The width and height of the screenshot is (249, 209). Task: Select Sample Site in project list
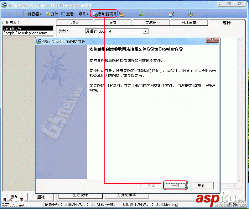click(28, 28)
